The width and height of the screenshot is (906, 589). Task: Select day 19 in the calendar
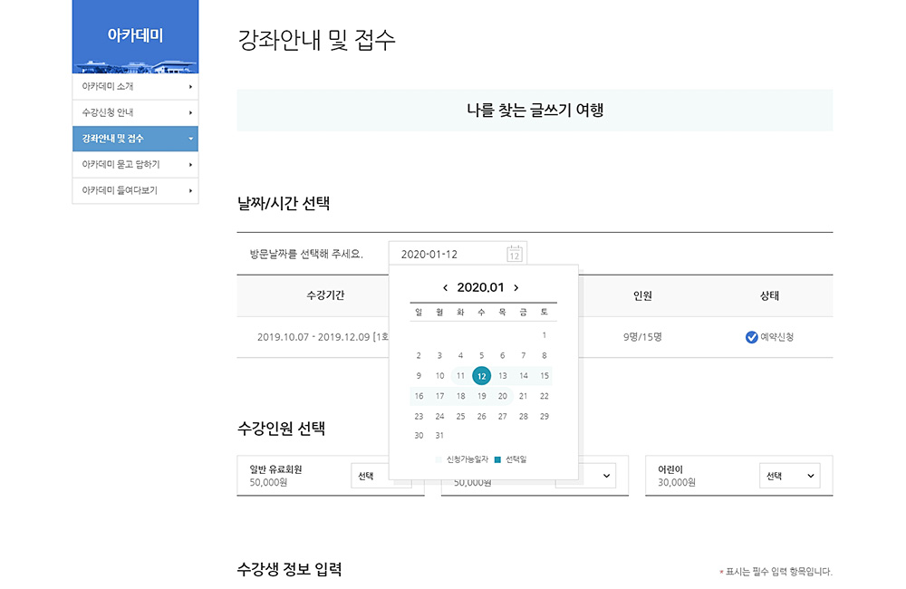pos(481,396)
